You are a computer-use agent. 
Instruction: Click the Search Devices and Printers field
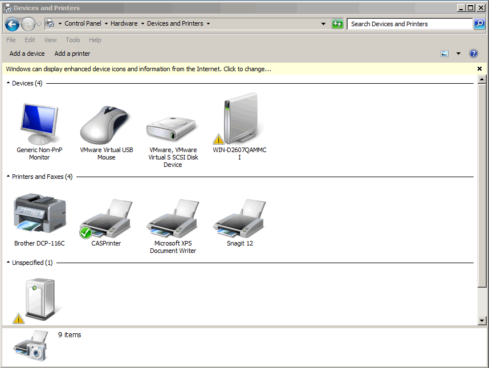tap(409, 24)
